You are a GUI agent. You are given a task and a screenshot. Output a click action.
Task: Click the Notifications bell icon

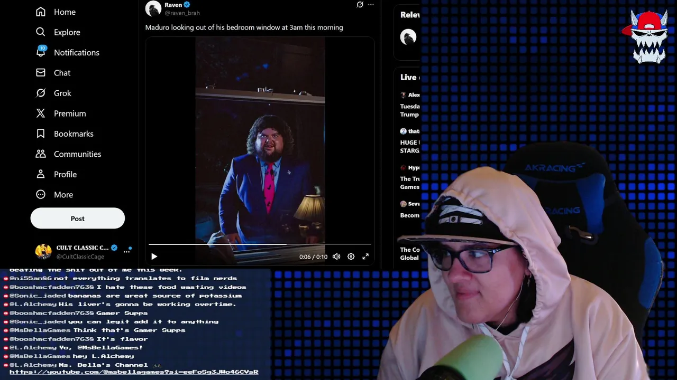click(41, 52)
